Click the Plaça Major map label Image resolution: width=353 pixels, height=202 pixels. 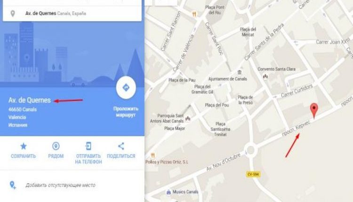click(175, 129)
